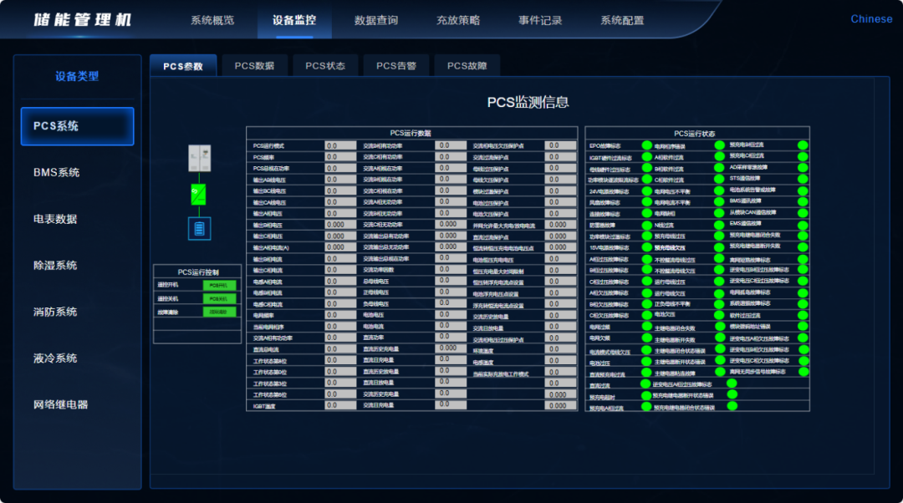Click the PCS cabinet icon in the diagram

point(199,158)
